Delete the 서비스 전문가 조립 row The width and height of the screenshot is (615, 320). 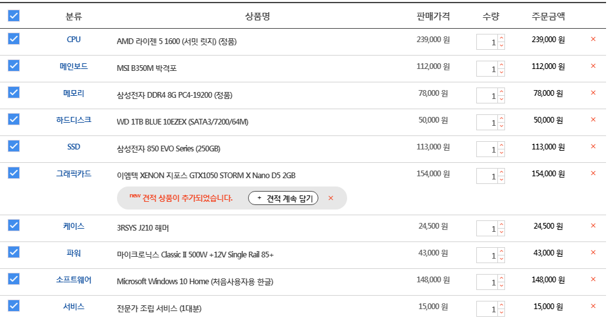tap(593, 306)
